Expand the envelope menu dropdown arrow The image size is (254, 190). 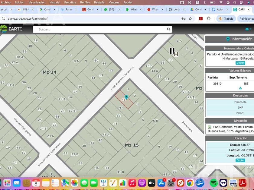(x=251, y=29)
